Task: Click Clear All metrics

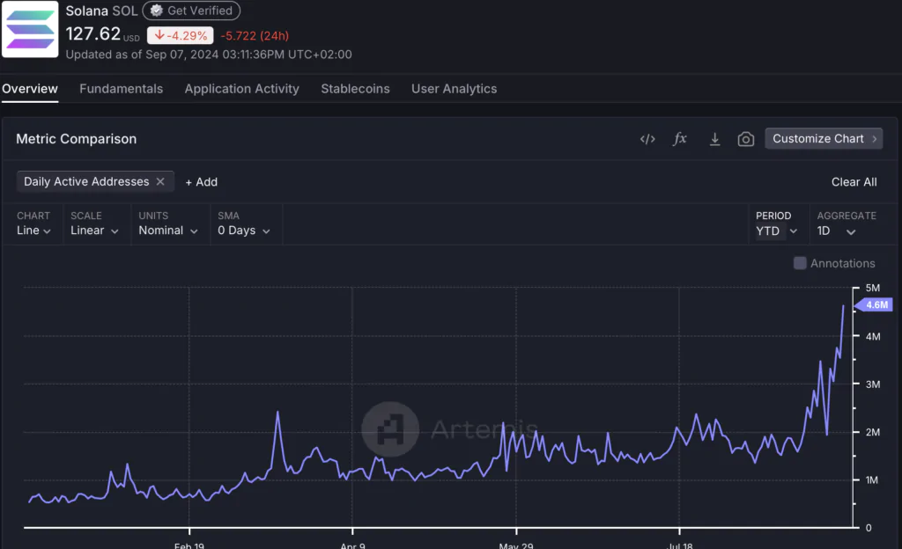Action: tap(854, 182)
